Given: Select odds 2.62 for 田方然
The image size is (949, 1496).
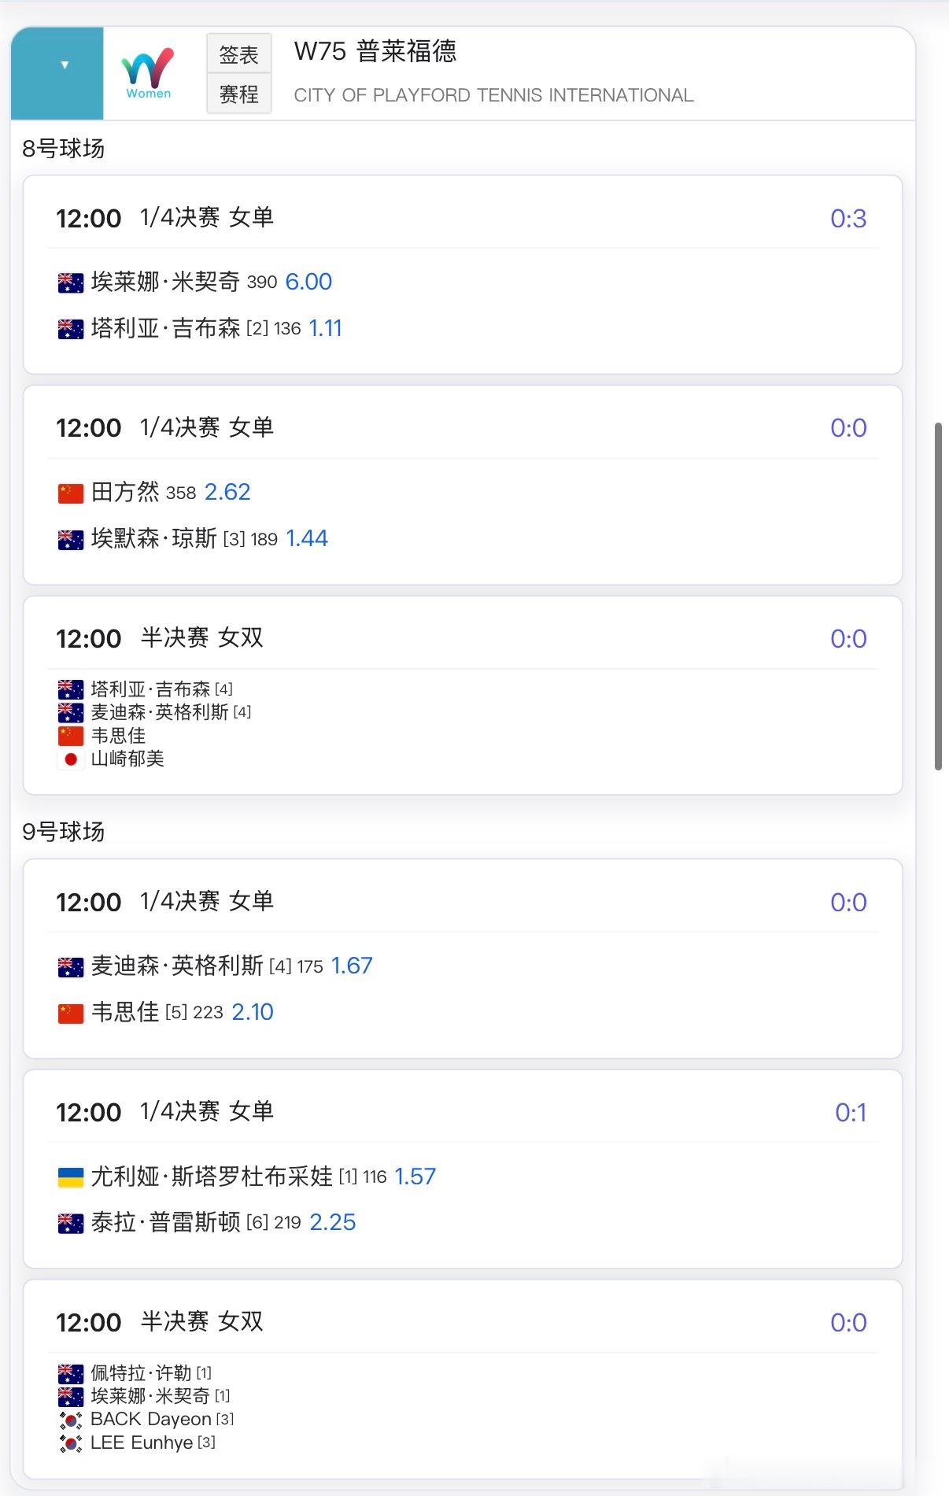Looking at the screenshot, I should point(227,492).
